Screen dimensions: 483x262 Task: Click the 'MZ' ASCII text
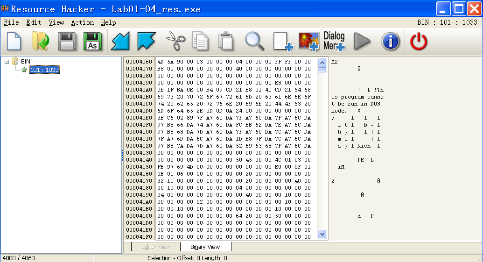(x=335, y=62)
